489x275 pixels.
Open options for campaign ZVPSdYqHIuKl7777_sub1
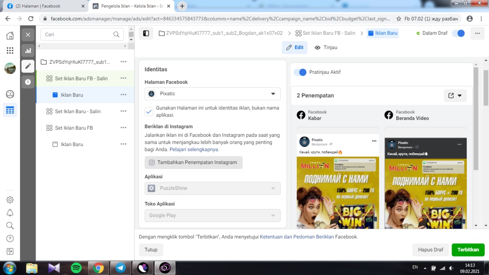(123, 62)
